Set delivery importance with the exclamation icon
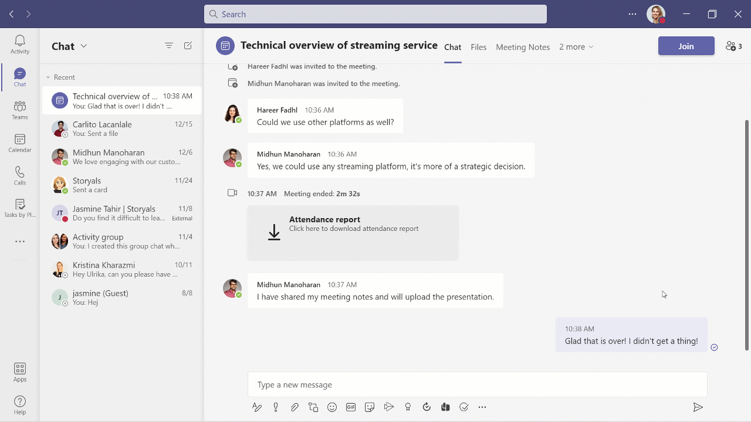The height and width of the screenshot is (422, 751). tap(276, 407)
